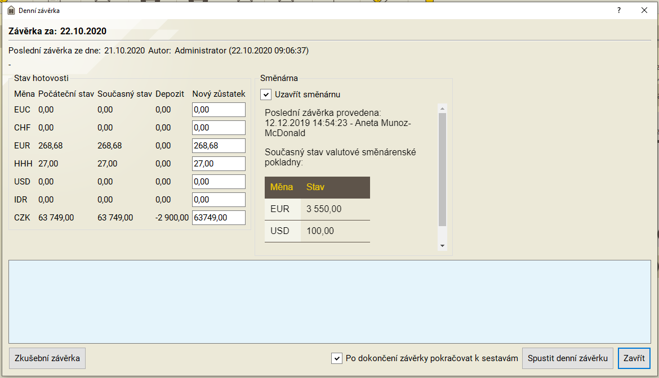Click the Zavřít button
The height and width of the screenshot is (378, 659).
[x=634, y=358]
